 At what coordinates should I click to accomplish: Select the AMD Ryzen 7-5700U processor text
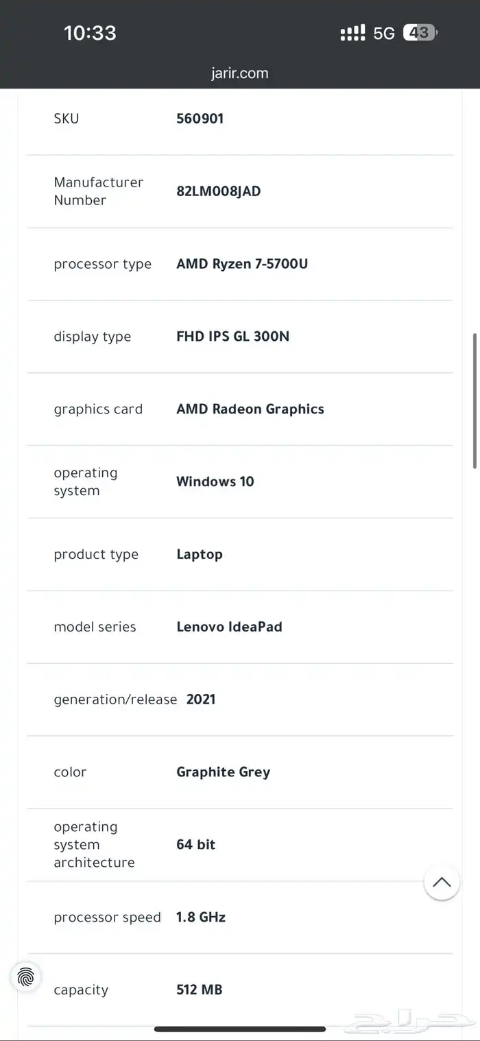coord(242,264)
